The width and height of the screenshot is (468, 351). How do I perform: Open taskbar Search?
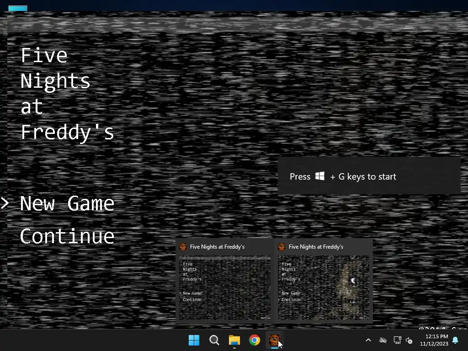click(214, 340)
